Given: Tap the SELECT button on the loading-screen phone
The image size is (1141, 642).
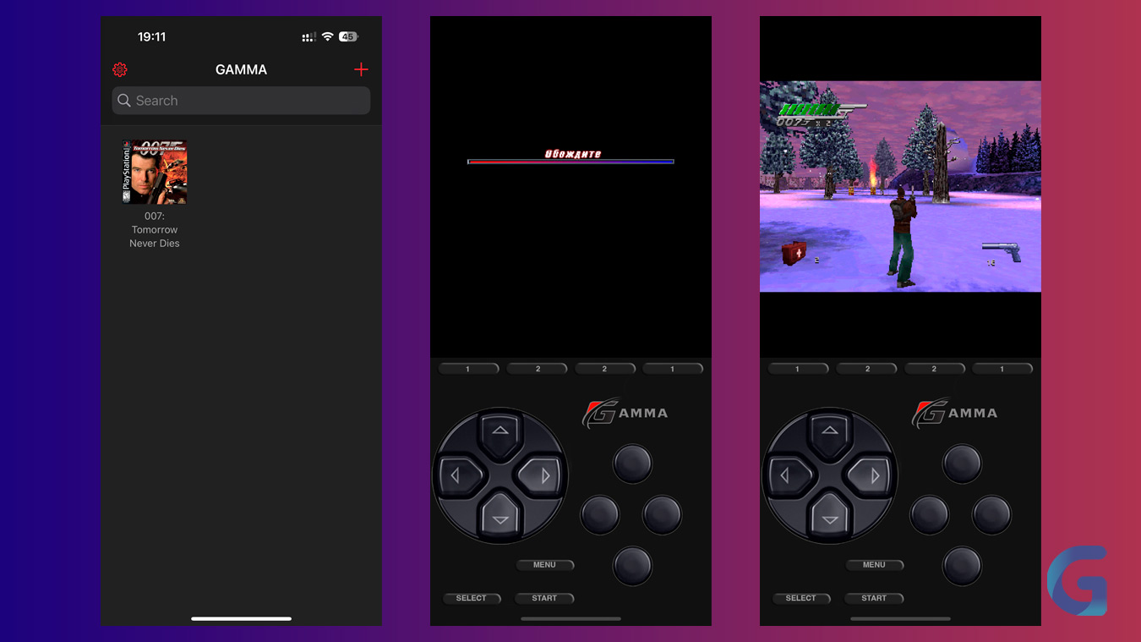Looking at the screenshot, I should (x=472, y=598).
